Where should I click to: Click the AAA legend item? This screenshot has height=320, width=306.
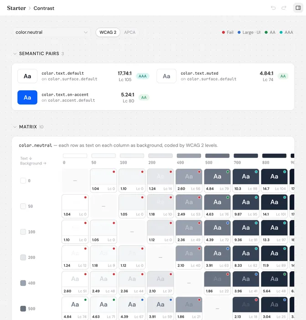[286, 32]
